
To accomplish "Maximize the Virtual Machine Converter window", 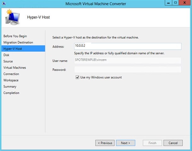I will point(175,3).
